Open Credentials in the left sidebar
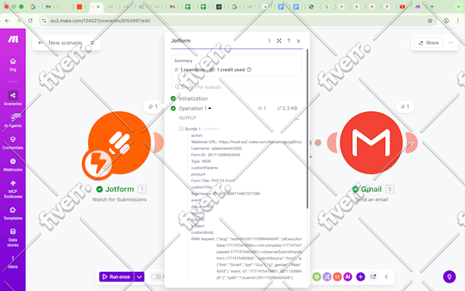This screenshot has width=465, height=291. [13, 142]
